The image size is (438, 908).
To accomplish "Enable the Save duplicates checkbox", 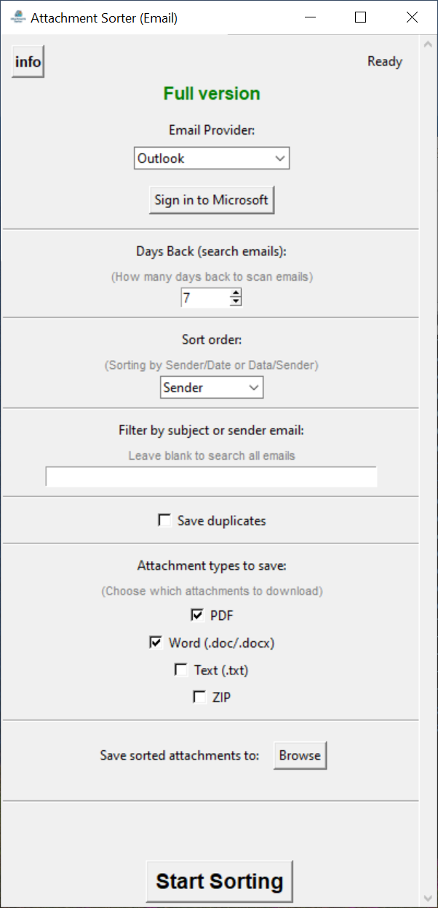I will (x=164, y=520).
